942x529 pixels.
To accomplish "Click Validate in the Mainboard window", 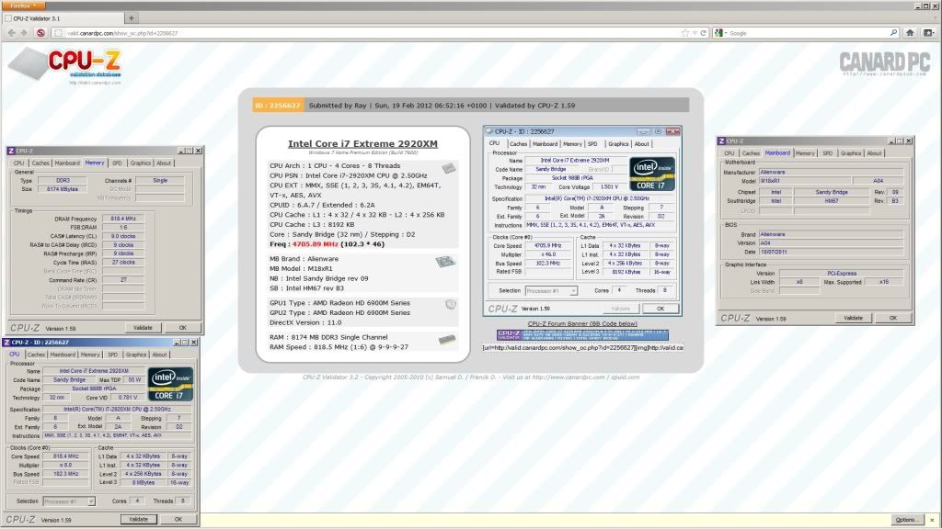I will click(x=853, y=319).
